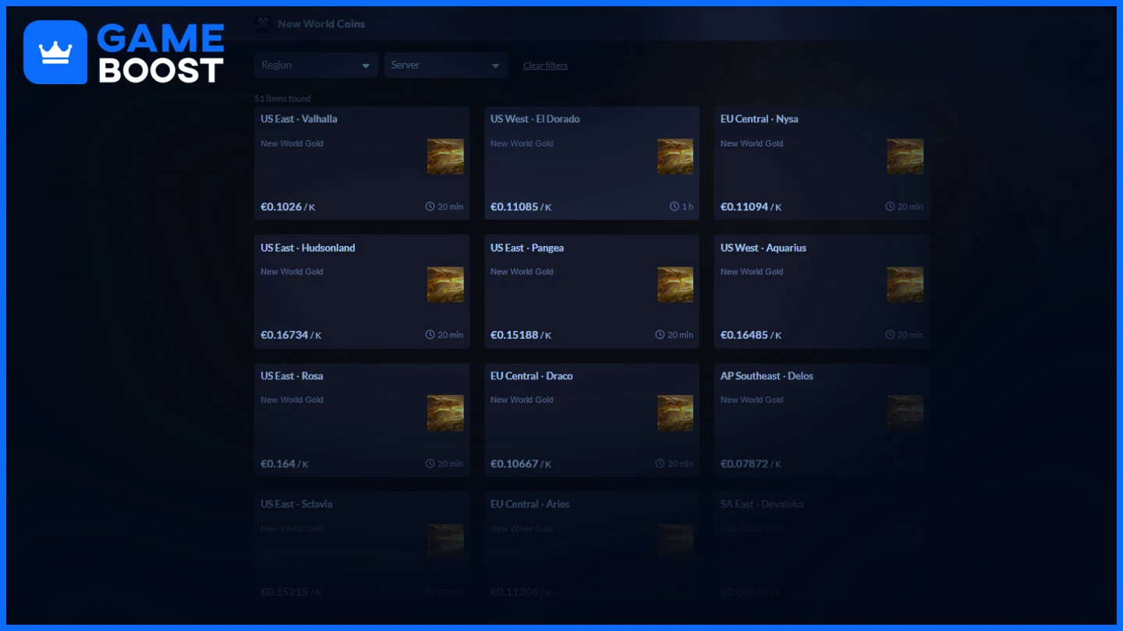Click clock icon in Nysa card
Viewport: 1123px width, 631px height.
point(890,206)
